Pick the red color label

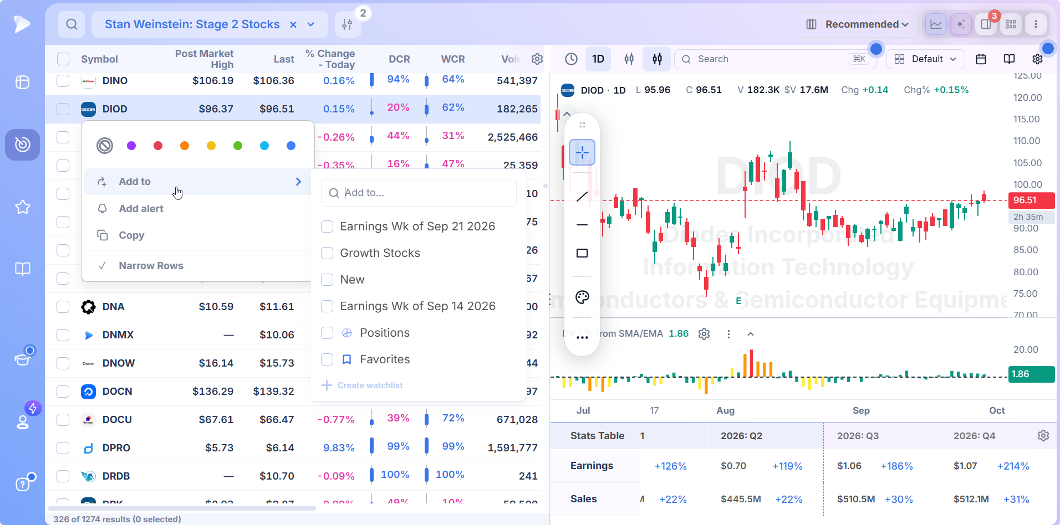point(158,146)
